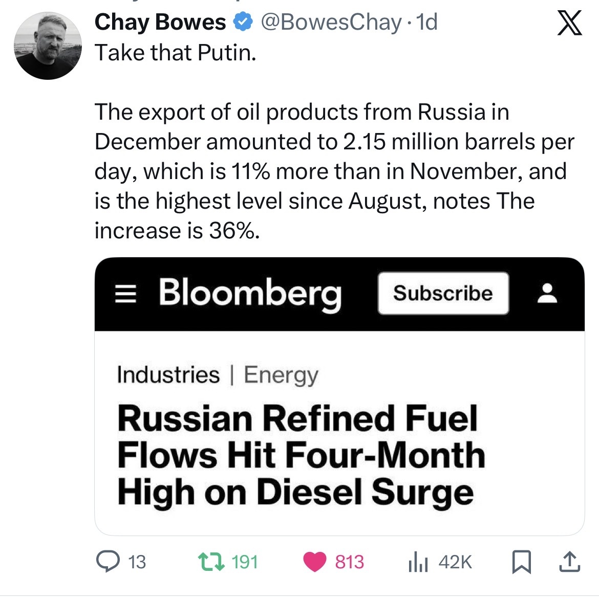Share the post via share icon

coord(570,562)
